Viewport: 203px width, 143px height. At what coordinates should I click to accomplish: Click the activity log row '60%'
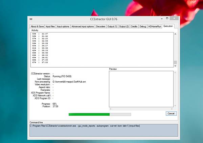click(40, 46)
